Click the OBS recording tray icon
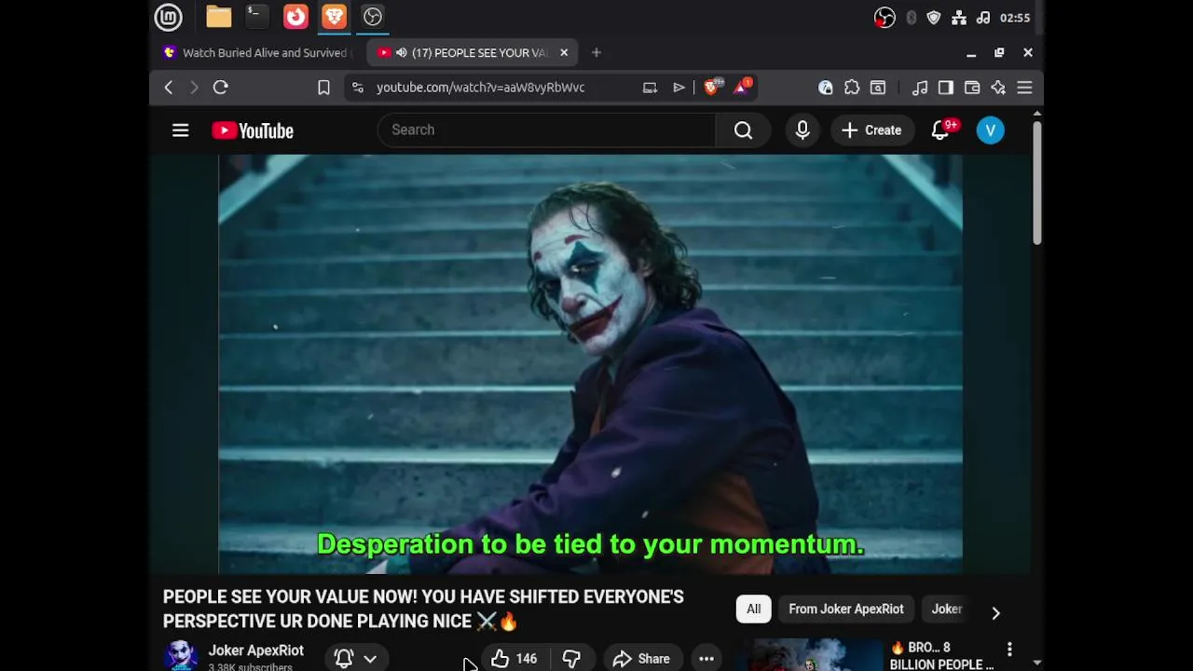Screen dimensions: 1193x671 coord(884,18)
